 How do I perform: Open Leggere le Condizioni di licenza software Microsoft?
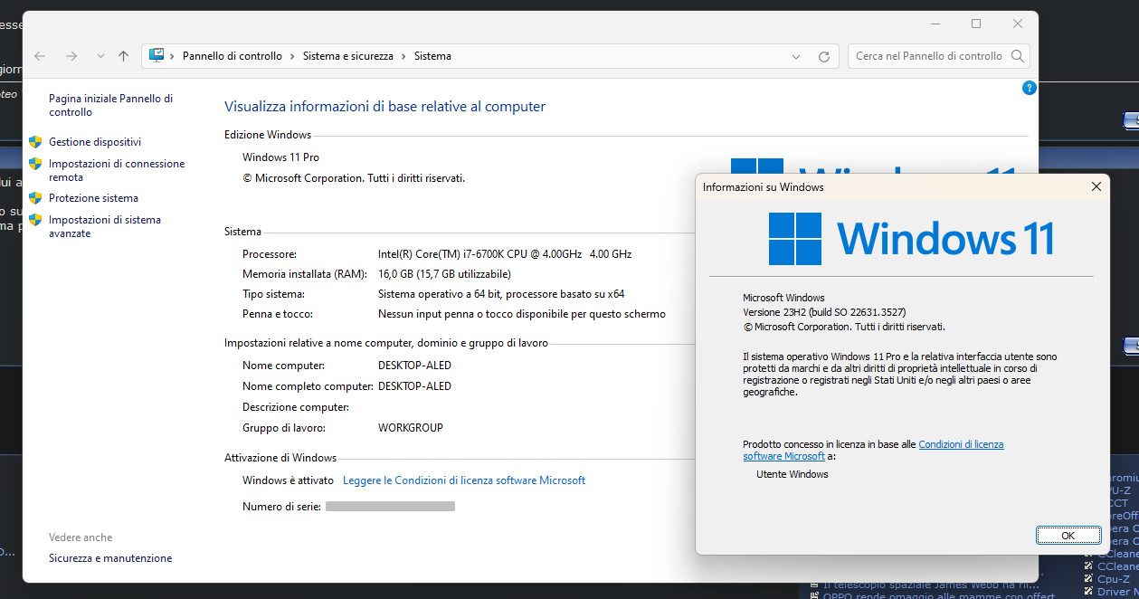tap(464, 480)
